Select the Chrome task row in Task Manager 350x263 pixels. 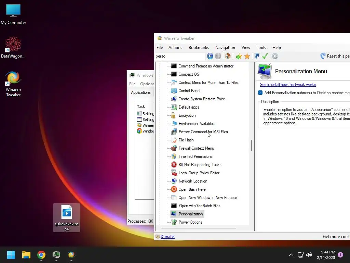click(145, 131)
